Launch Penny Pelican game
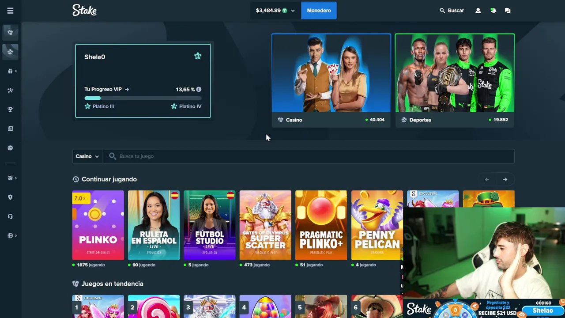Image resolution: width=565 pixels, height=318 pixels. (x=377, y=225)
